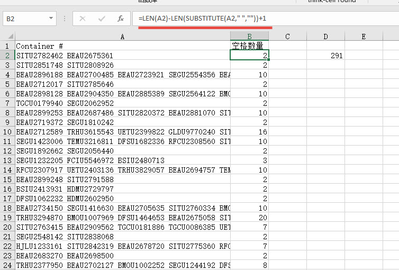
Task: Click cell B13 showing 3
Action: [249, 160]
